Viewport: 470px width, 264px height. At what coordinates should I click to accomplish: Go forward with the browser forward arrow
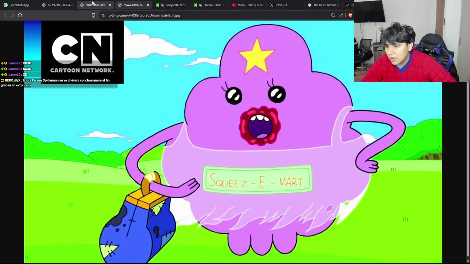(12, 15)
